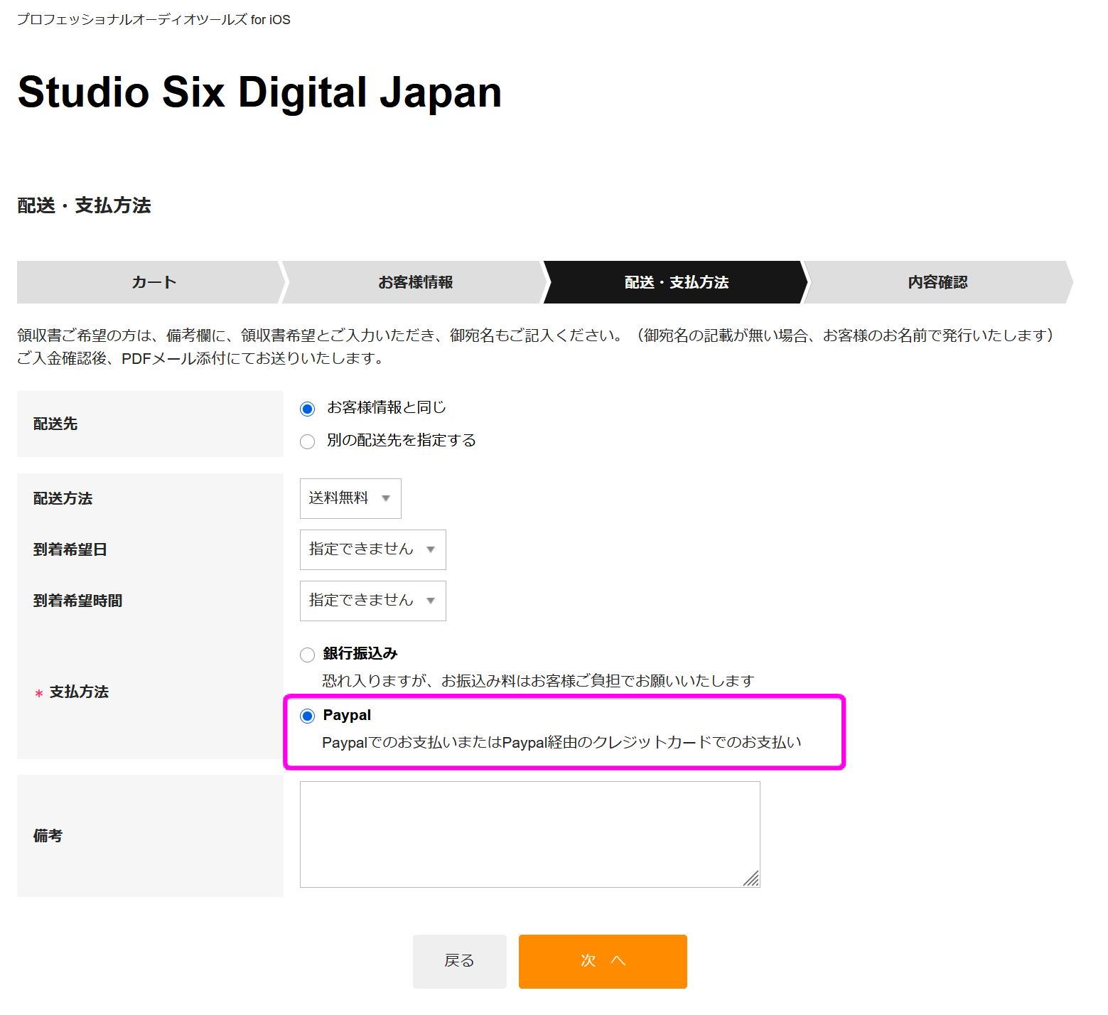Click the orange 次へ button

point(603,961)
